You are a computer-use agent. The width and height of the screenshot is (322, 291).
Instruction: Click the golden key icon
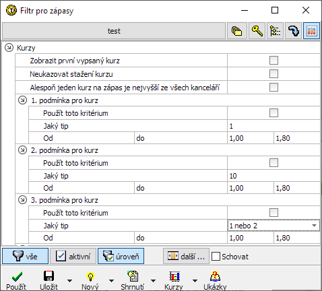(x=257, y=31)
